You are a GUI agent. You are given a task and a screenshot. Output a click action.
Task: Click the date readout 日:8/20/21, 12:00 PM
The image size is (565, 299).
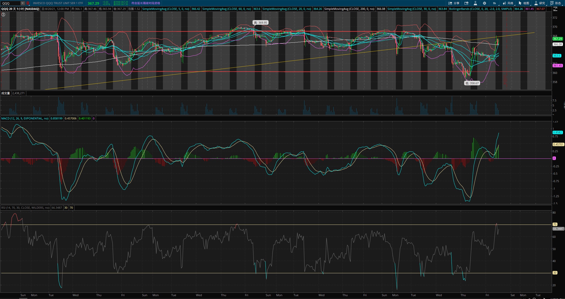(55, 9)
